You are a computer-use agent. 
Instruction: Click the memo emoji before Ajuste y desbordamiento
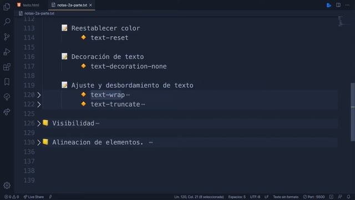(x=64, y=85)
